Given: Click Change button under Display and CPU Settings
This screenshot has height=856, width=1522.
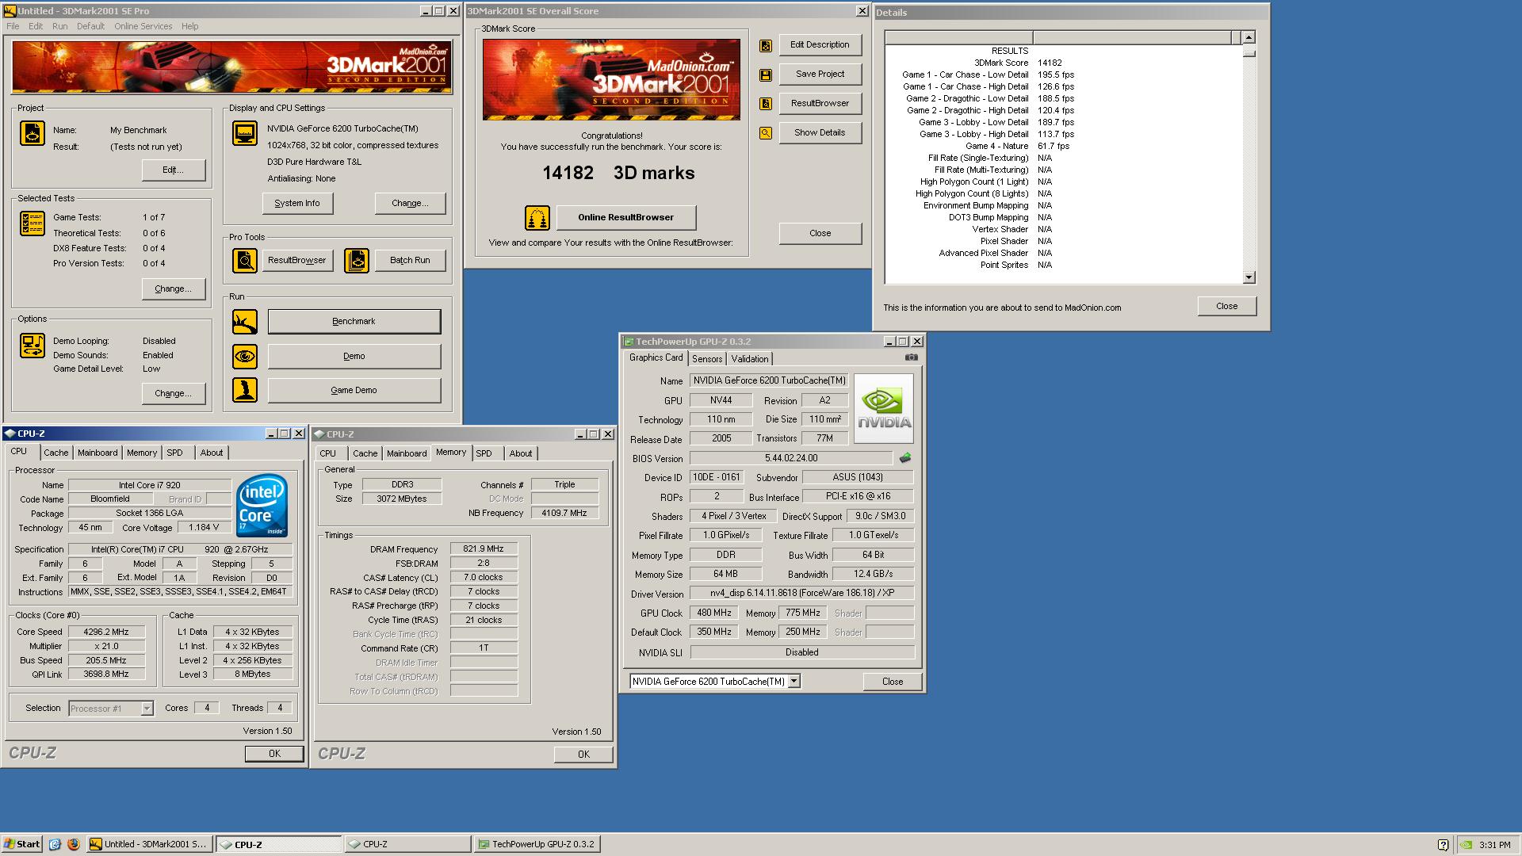Looking at the screenshot, I should coord(410,204).
